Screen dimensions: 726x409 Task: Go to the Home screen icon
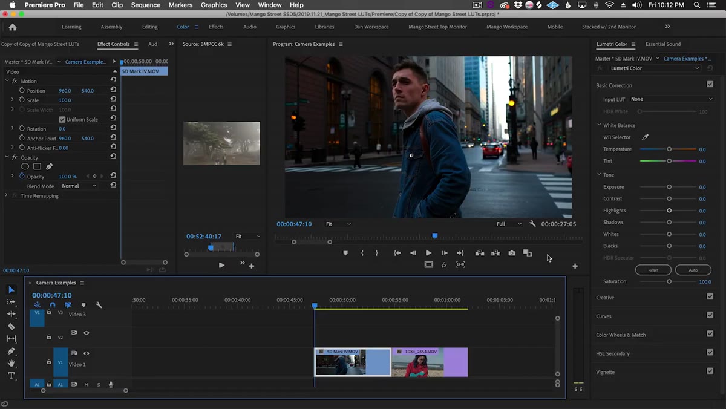point(13,27)
